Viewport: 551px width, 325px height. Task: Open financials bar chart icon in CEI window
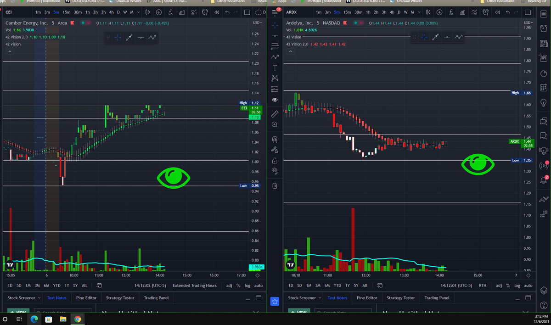coord(182,12)
